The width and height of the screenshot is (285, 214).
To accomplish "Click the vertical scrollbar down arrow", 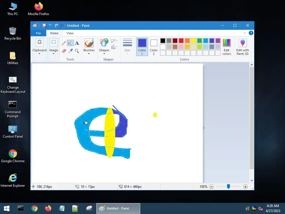I will 252,181.
